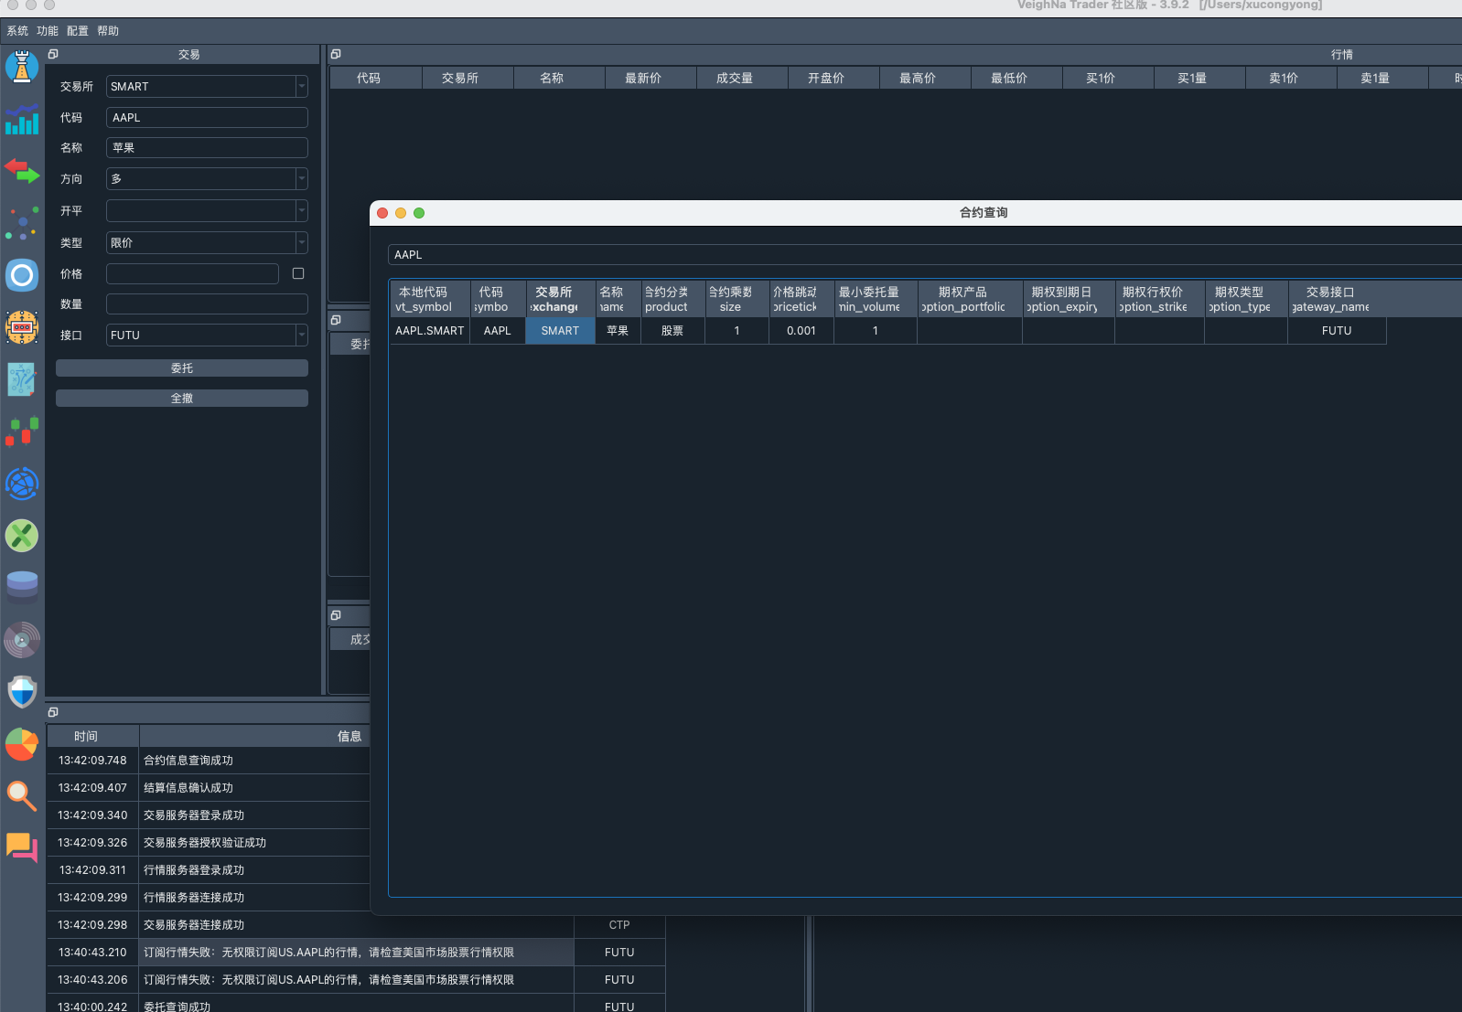Open the chess rook strategy icon
The width and height of the screenshot is (1462, 1012).
click(22, 67)
